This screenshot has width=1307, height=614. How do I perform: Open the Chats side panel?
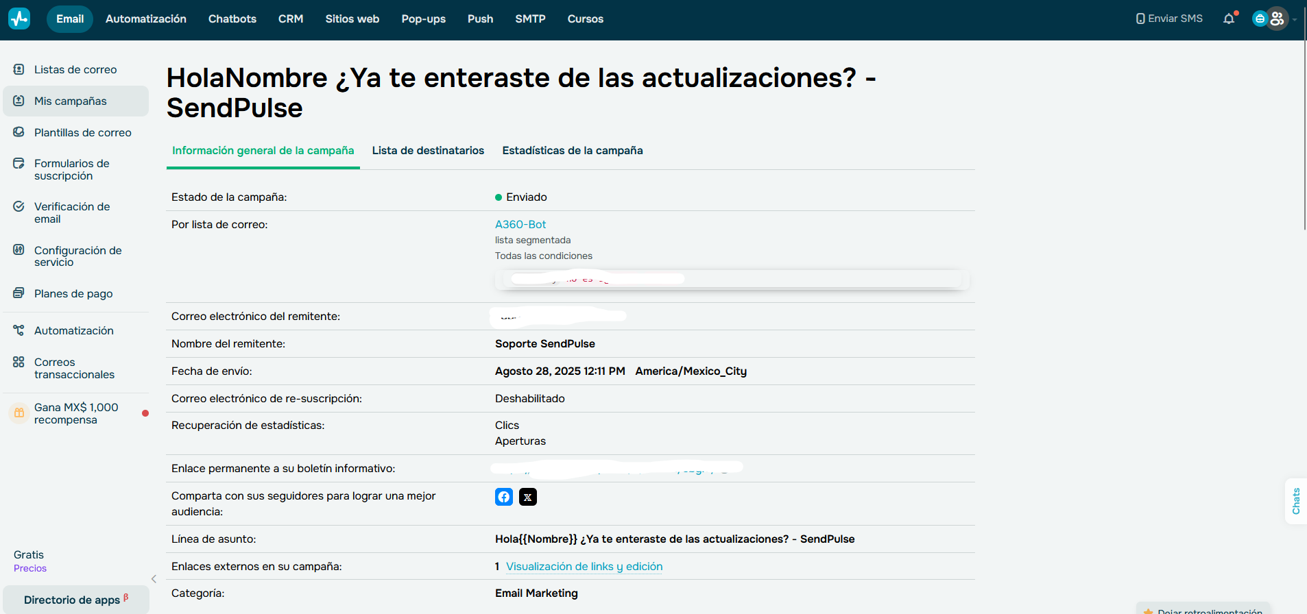(1296, 501)
